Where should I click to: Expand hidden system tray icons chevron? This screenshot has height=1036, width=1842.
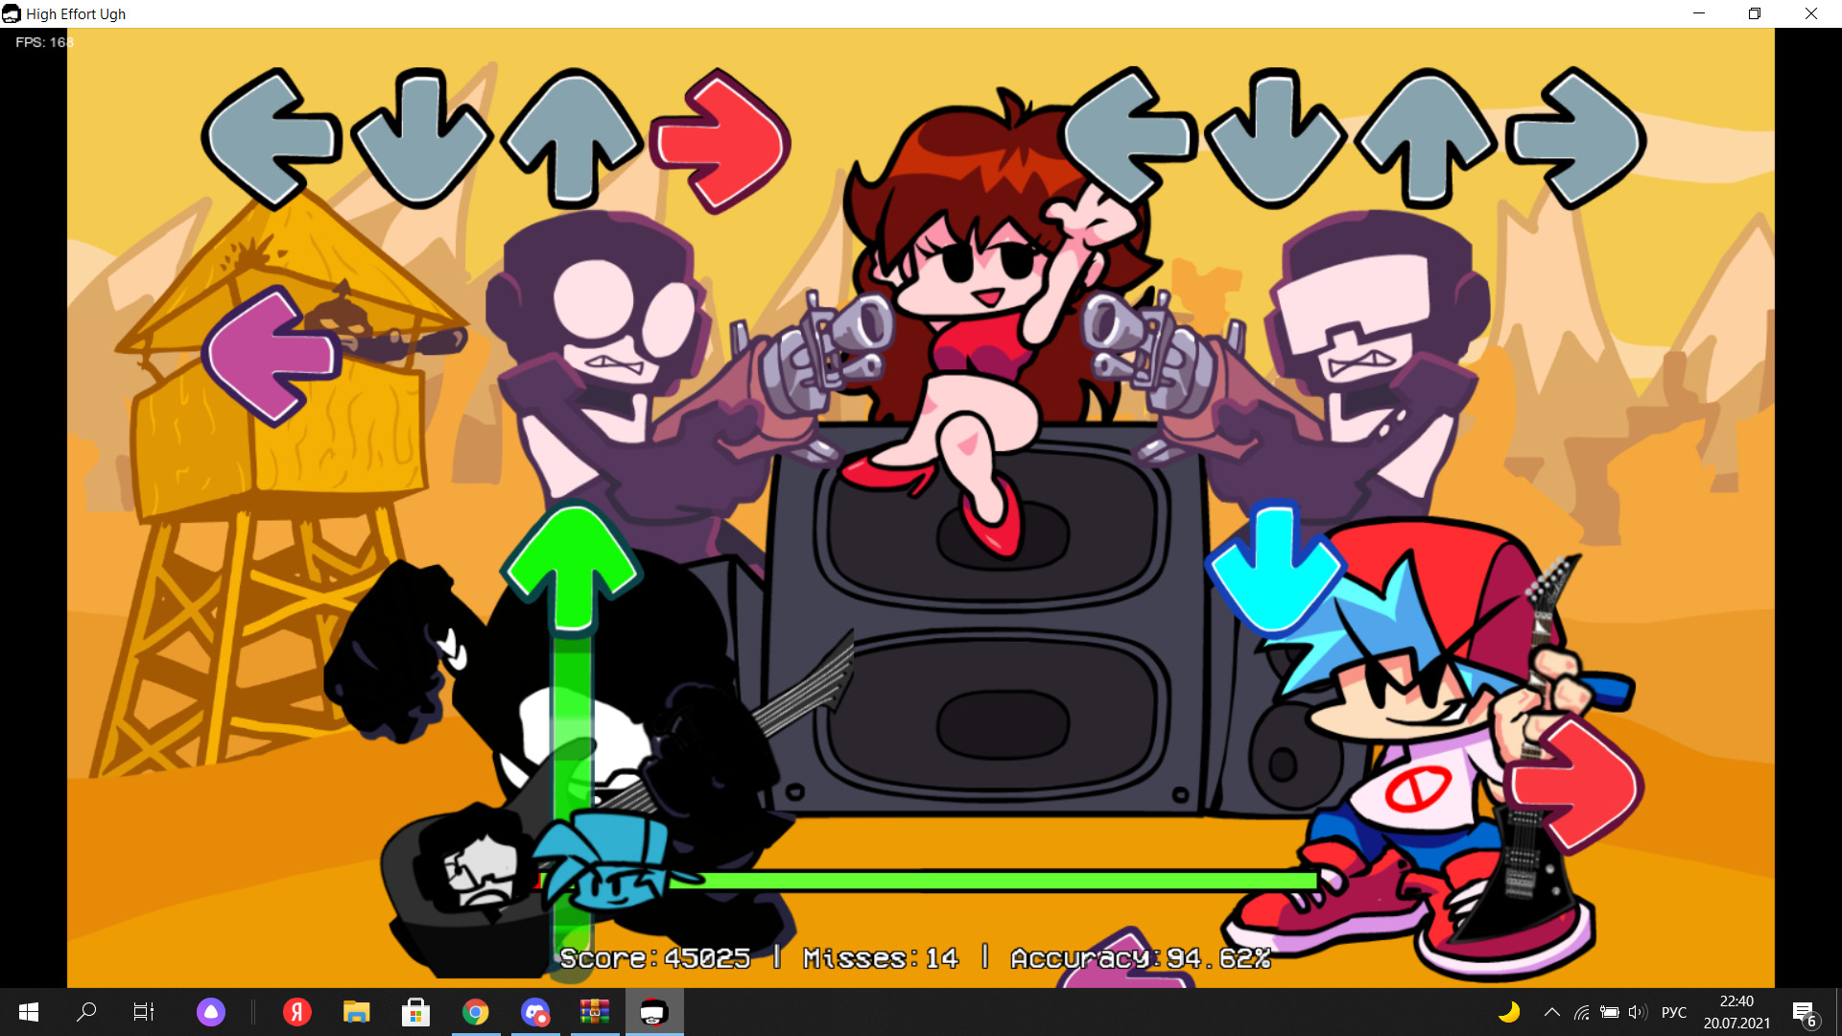click(1551, 1012)
